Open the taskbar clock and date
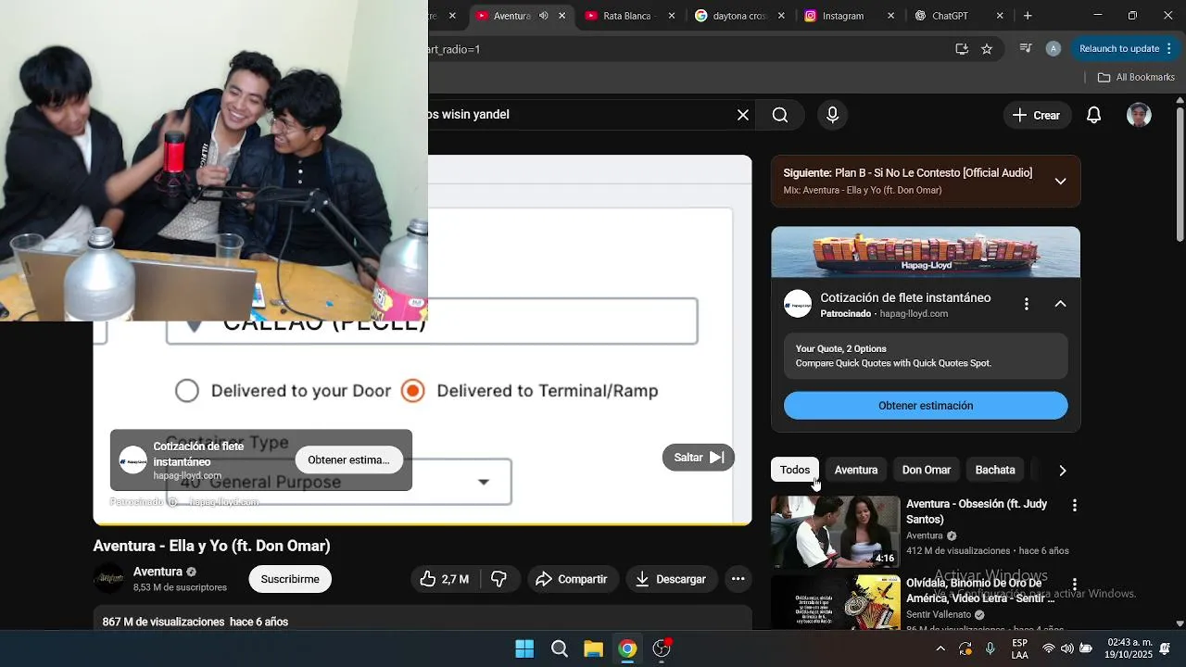Image resolution: width=1186 pixels, height=667 pixels. pyautogui.click(x=1129, y=648)
